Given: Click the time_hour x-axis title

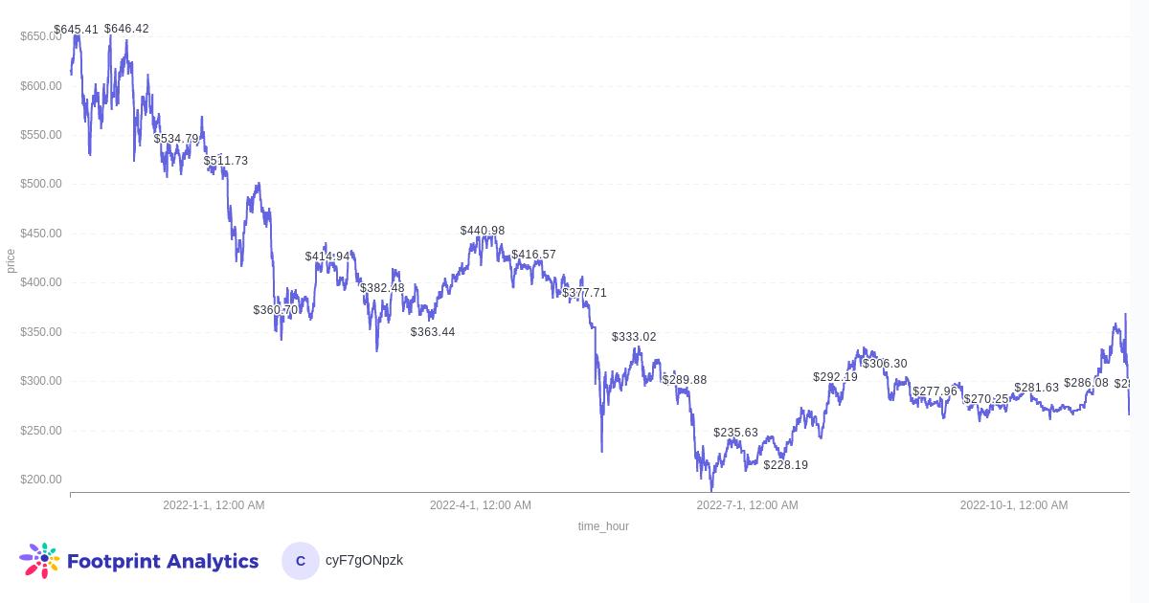Looking at the screenshot, I should [603, 526].
